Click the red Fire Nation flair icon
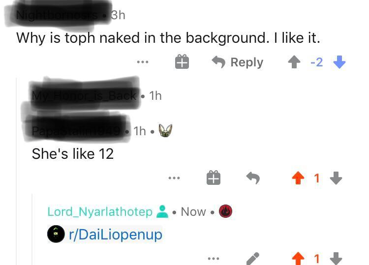The image size is (369, 265). click(x=225, y=211)
